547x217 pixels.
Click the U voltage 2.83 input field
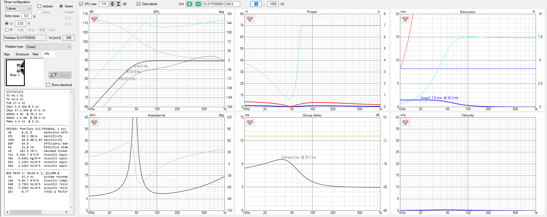tap(21, 24)
